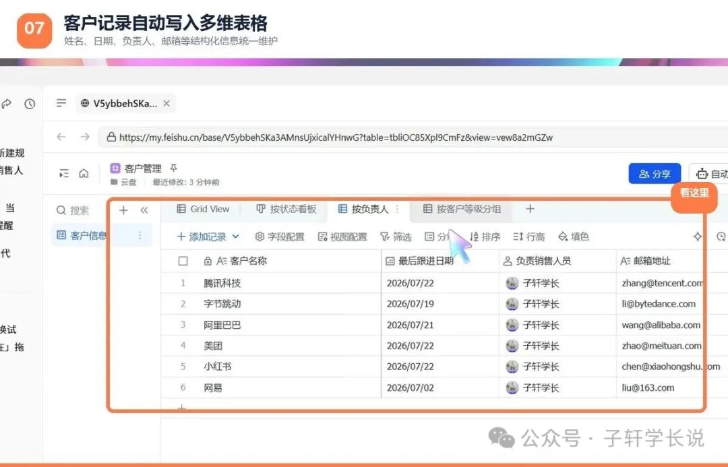
Task: Open 字段配置 settings
Action: click(280, 237)
